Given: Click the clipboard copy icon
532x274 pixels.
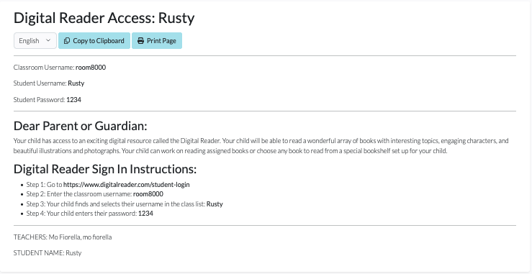Looking at the screenshot, I should pos(67,41).
